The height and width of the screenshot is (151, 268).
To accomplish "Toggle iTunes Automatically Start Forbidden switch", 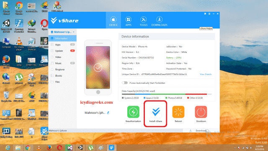I will click(x=125, y=83).
